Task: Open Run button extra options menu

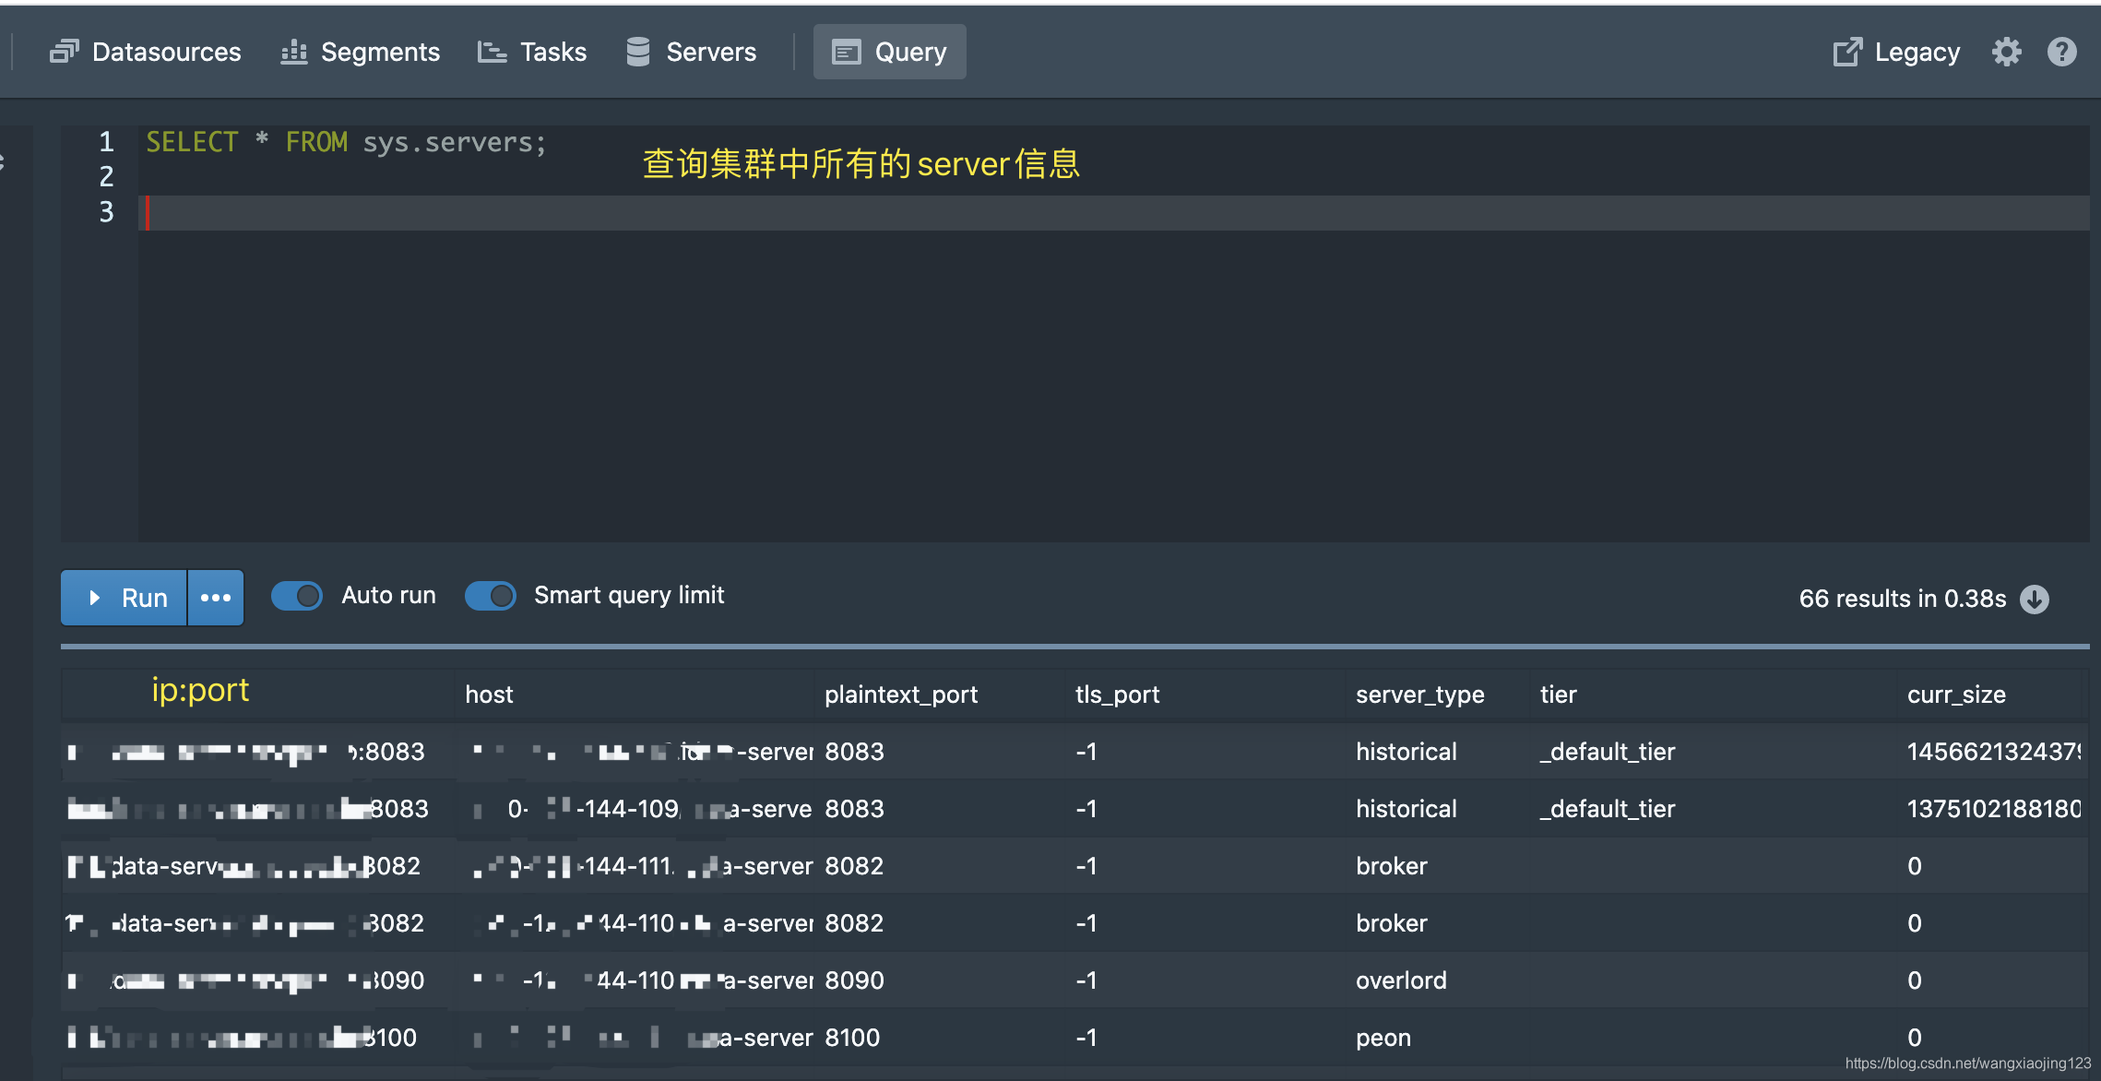Action: click(x=216, y=598)
